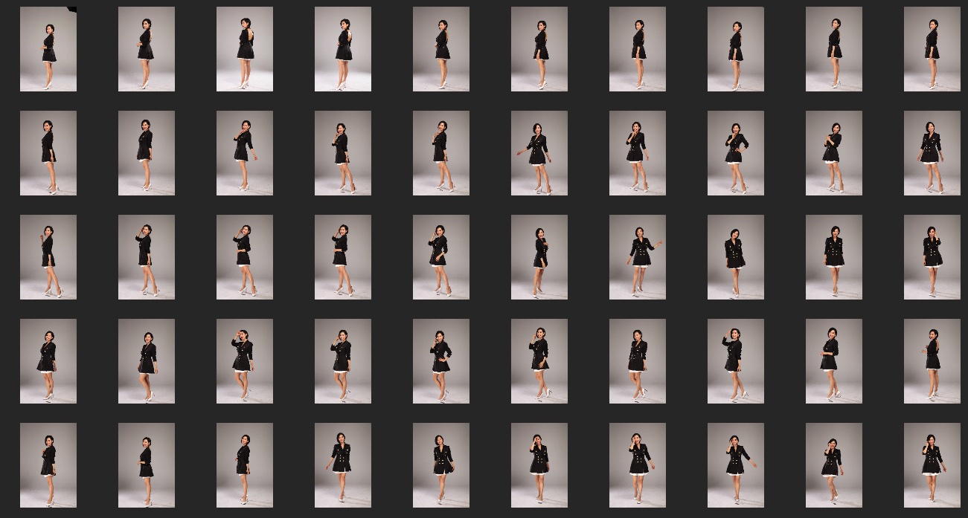Pick fourth-row third photo with hand on head
Image resolution: width=968 pixels, height=518 pixels.
point(245,361)
